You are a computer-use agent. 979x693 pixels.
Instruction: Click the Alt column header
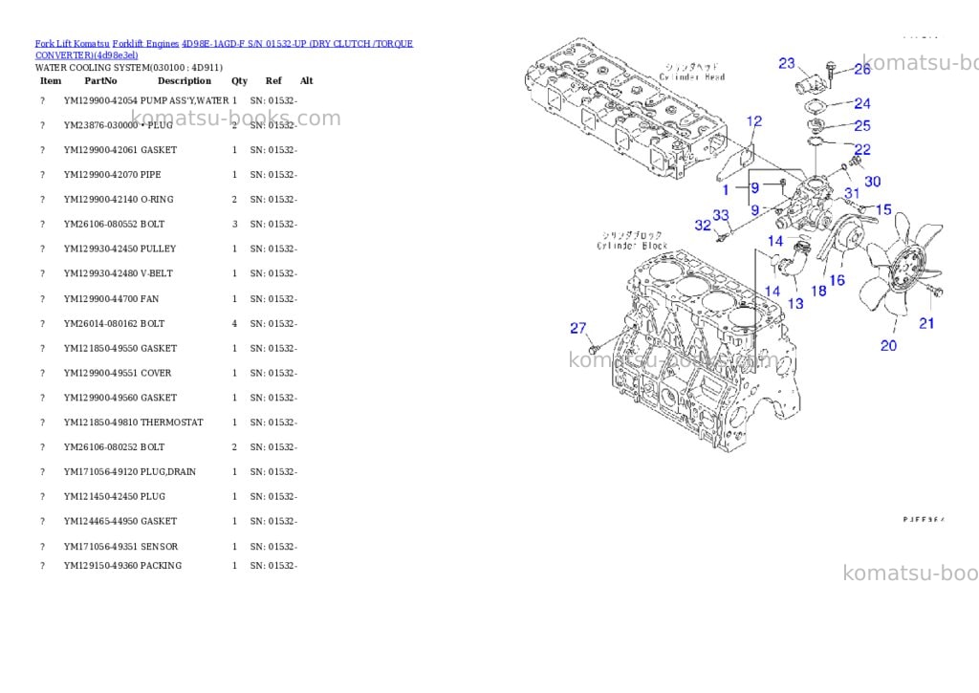pyautogui.click(x=306, y=80)
